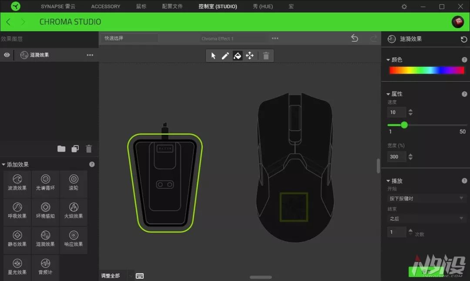This screenshot has width=470, height=281.
Task: Click the trash icon in canvas toolbar
Action: pyautogui.click(x=266, y=56)
